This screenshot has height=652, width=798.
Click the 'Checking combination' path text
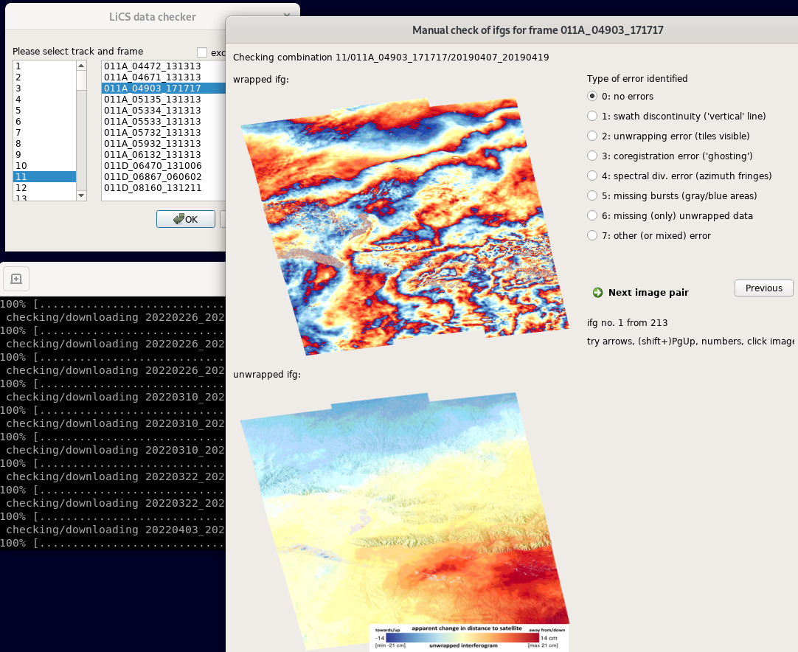click(391, 57)
